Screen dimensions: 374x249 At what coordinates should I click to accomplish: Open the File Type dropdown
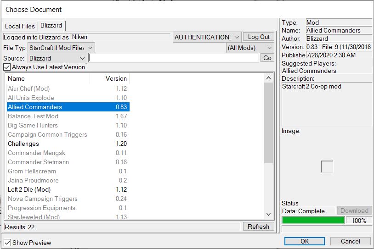click(61, 48)
